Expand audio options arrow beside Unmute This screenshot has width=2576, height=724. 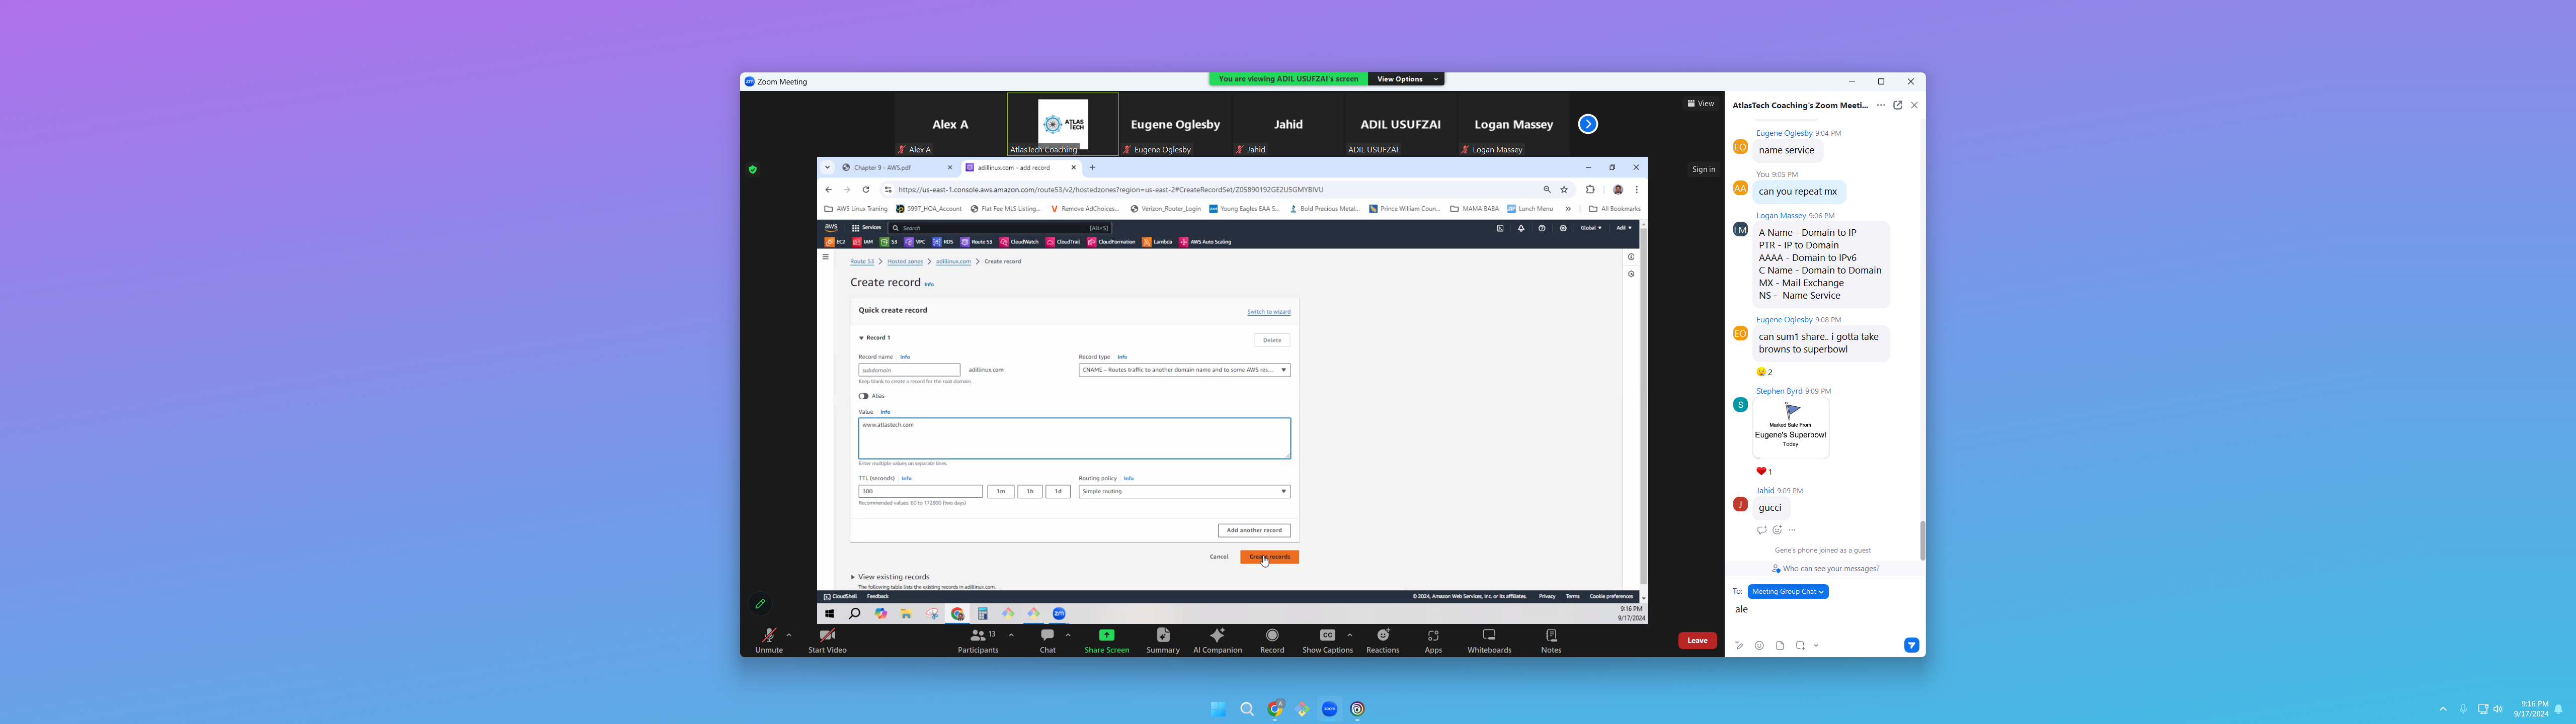789,634
